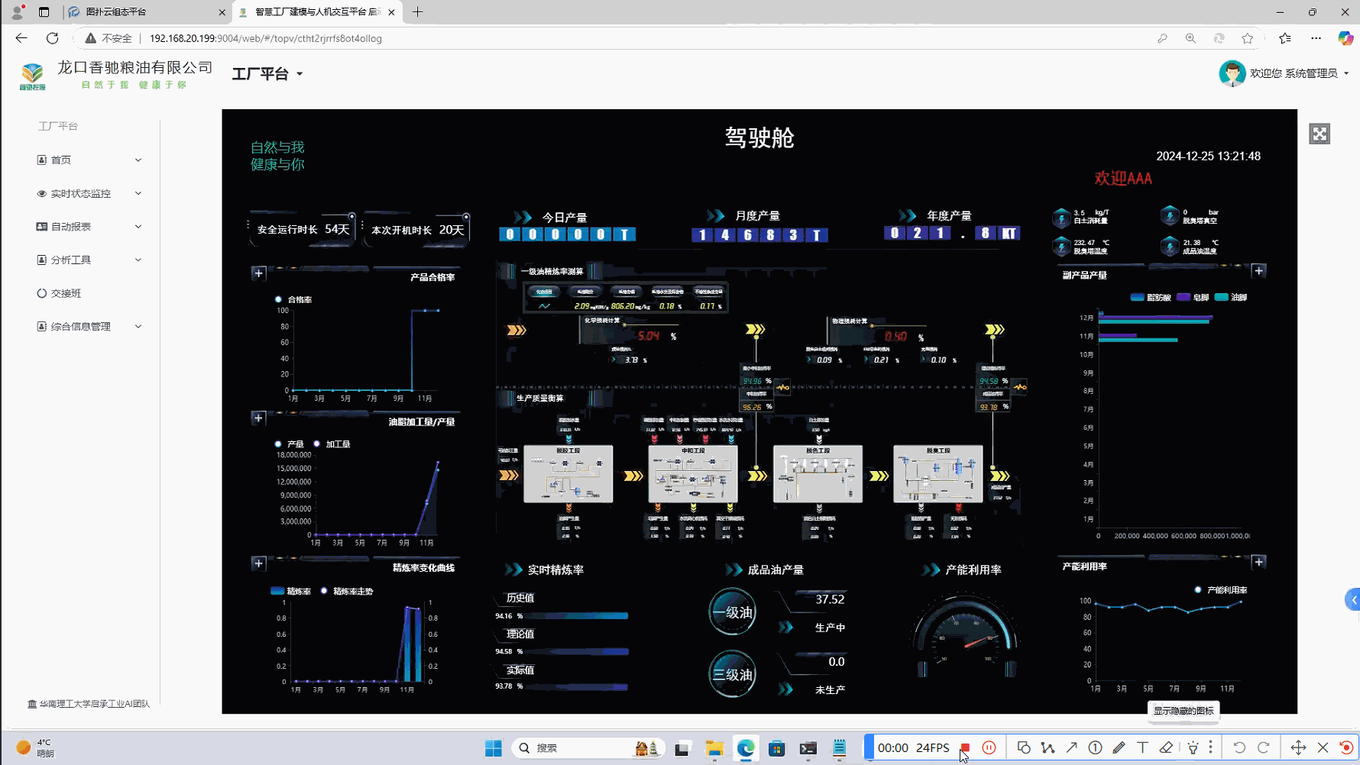Expand the 产品合格率 chart with its plus icon
This screenshot has height=765, width=1360.
pos(258,273)
